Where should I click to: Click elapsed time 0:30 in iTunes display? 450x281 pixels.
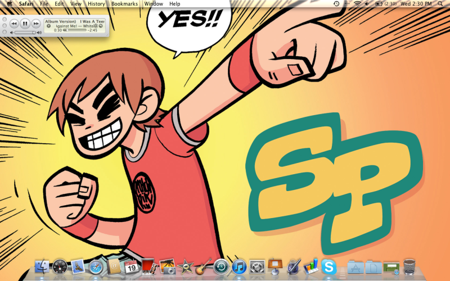[x=58, y=30]
